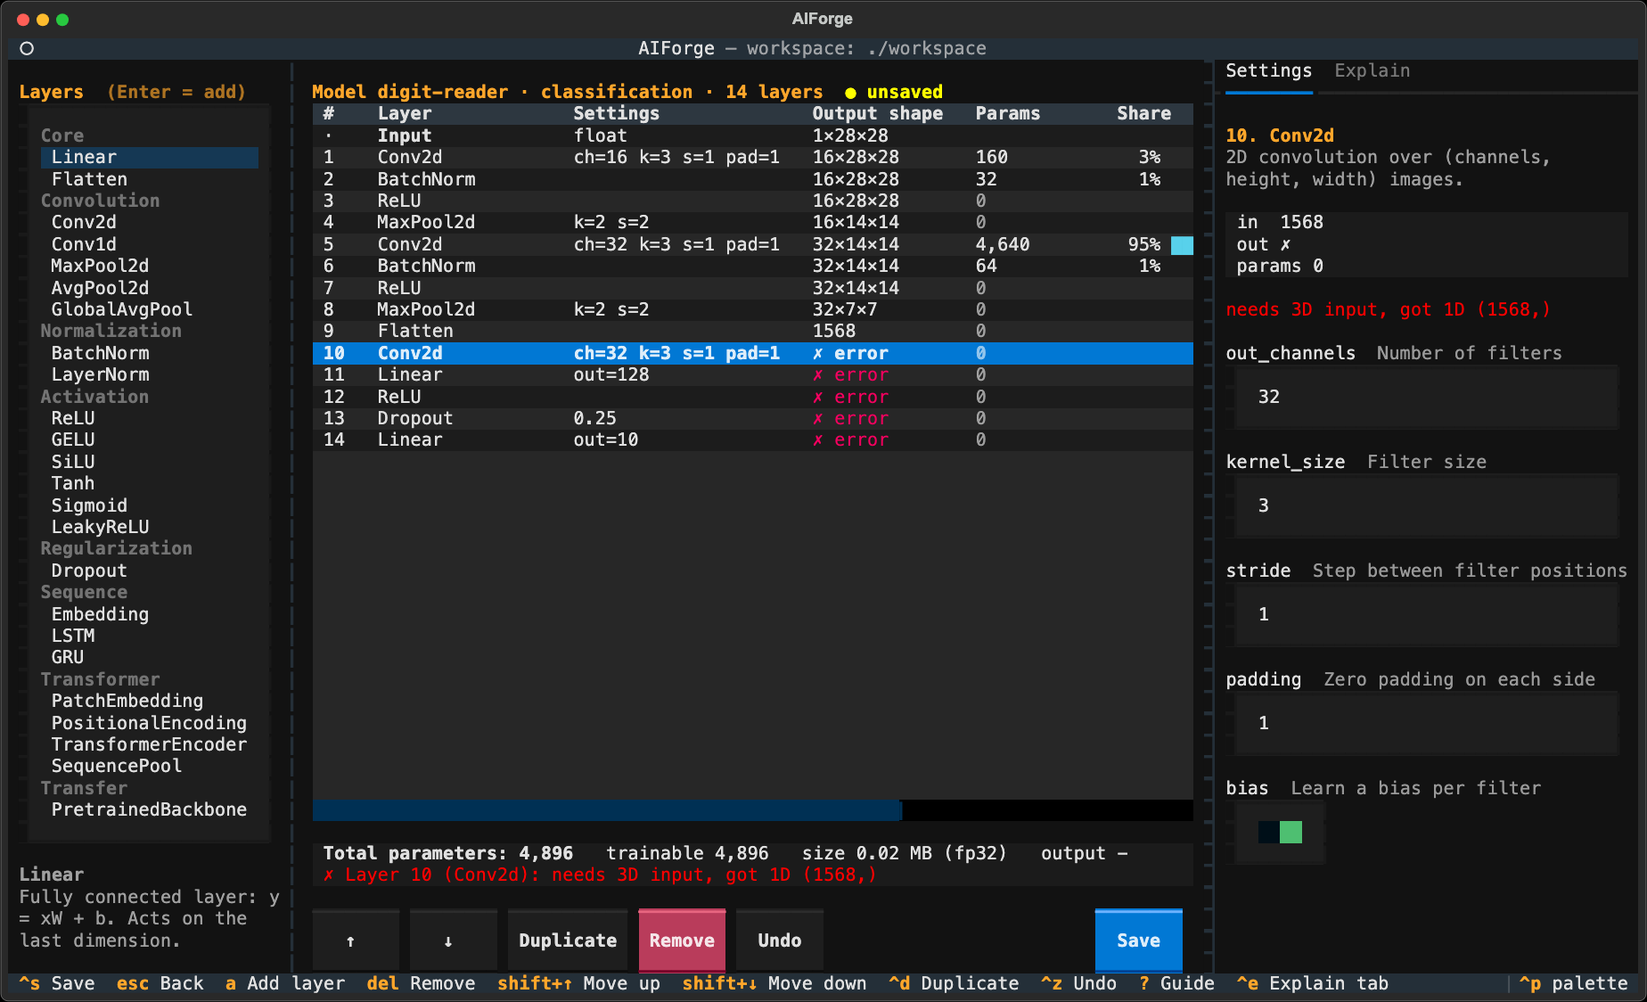Click the Duplicate button
This screenshot has height=1002, width=1647.
coord(568,940)
